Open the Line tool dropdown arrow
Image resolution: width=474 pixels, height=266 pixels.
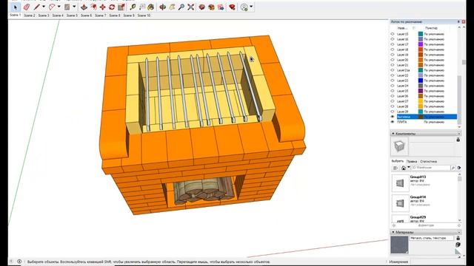pos(44,7)
